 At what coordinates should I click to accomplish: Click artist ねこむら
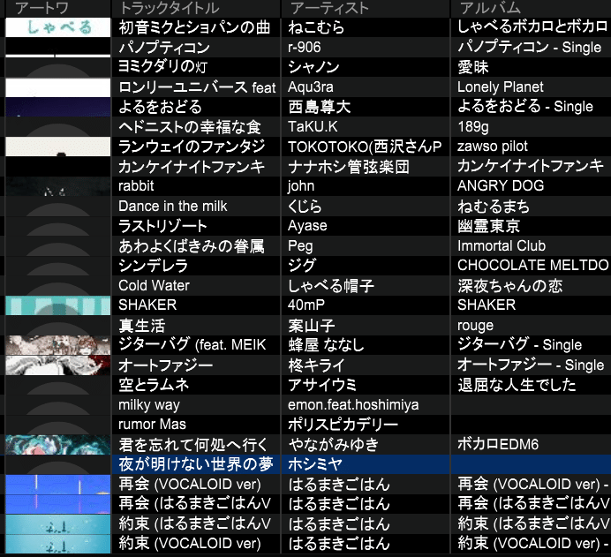(x=316, y=27)
